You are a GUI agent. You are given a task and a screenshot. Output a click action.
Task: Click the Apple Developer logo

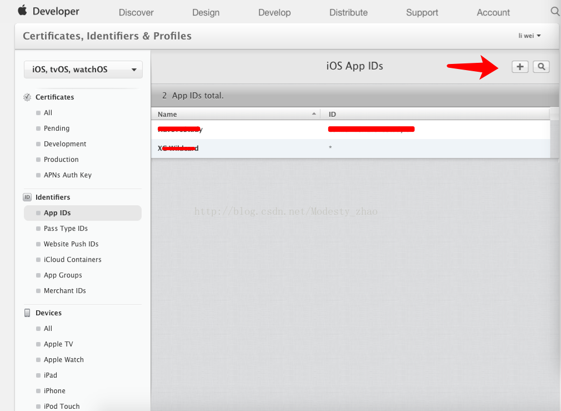pyautogui.click(x=49, y=11)
